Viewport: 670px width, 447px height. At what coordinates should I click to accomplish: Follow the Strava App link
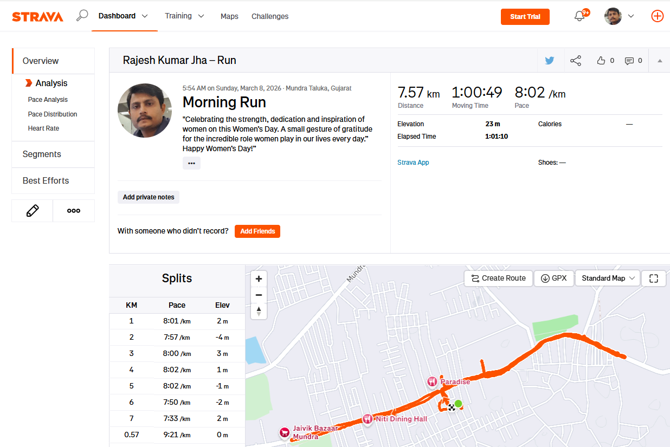coord(413,163)
